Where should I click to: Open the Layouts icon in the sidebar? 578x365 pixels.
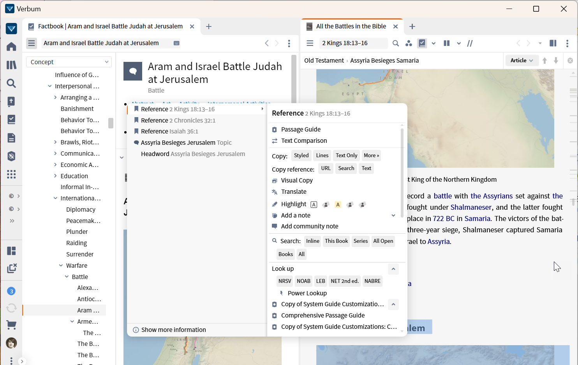[11, 251]
